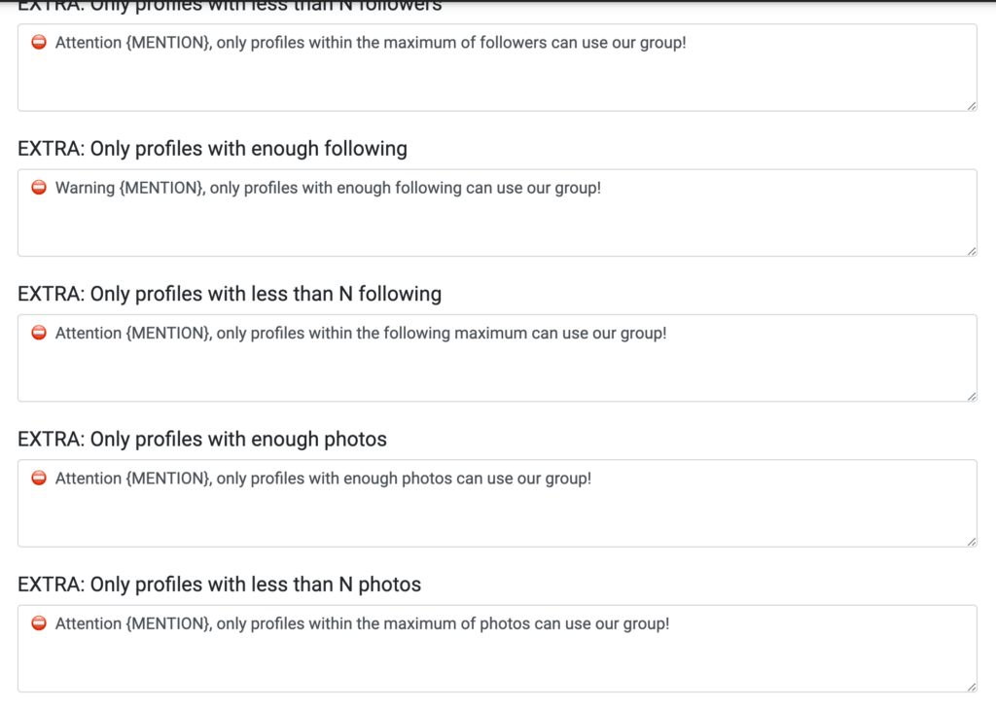Image resolution: width=996 pixels, height=710 pixels.
Task: Click the 'EXTRA: Only profiles with enough following' label
Action: pyautogui.click(x=212, y=149)
